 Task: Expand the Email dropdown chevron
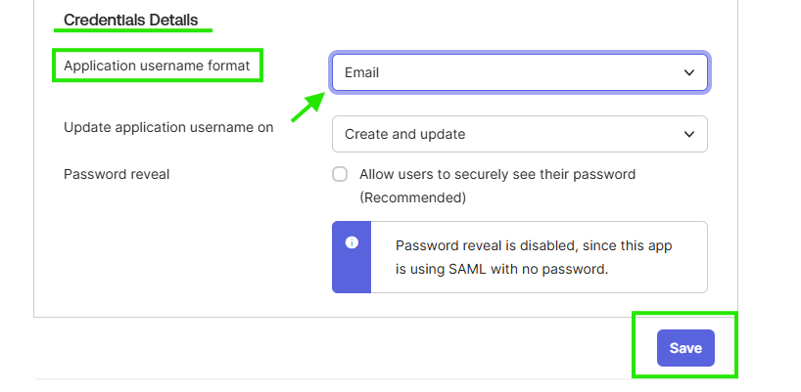tap(689, 72)
